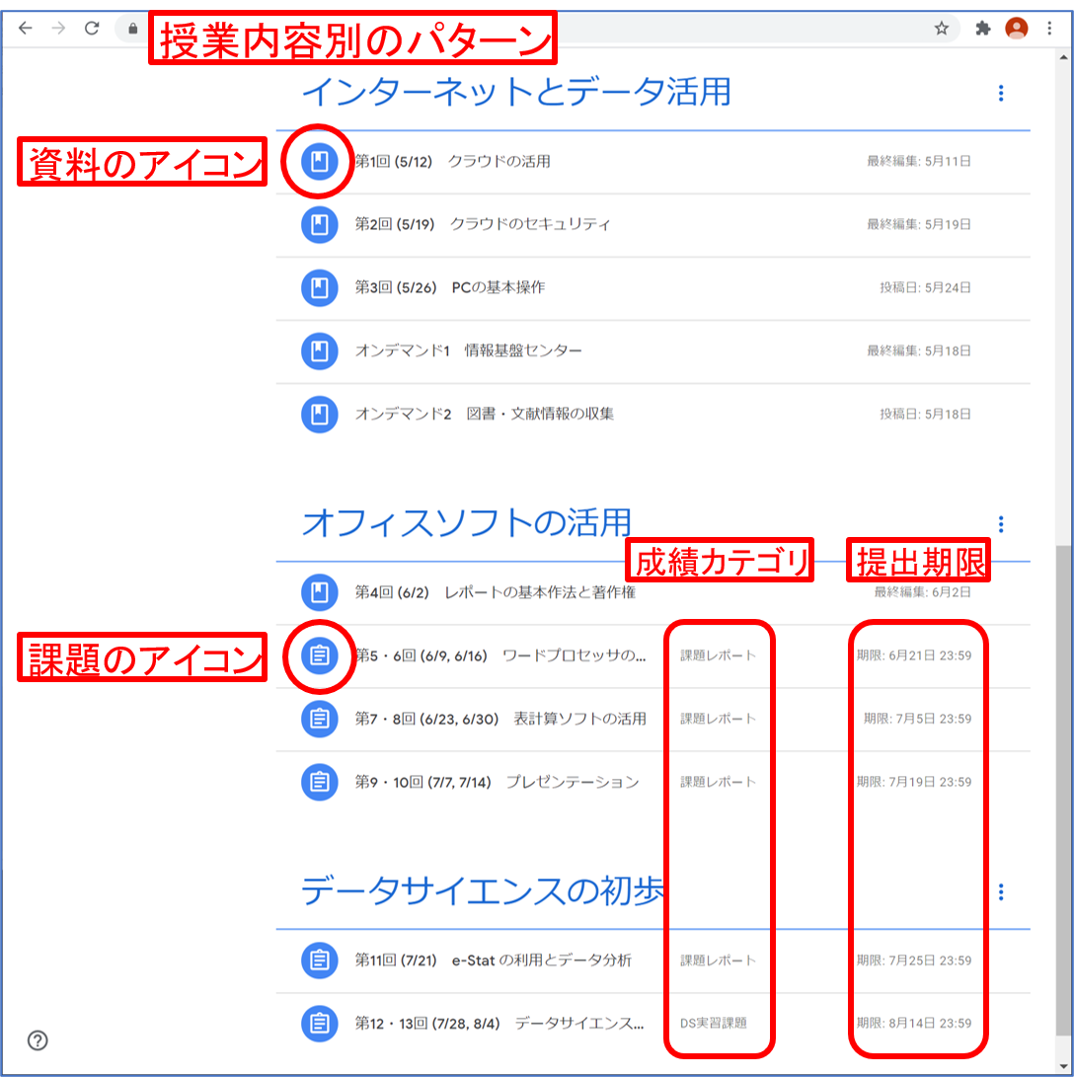Click 期限: 7月19日 23:59 due date

coord(914,782)
